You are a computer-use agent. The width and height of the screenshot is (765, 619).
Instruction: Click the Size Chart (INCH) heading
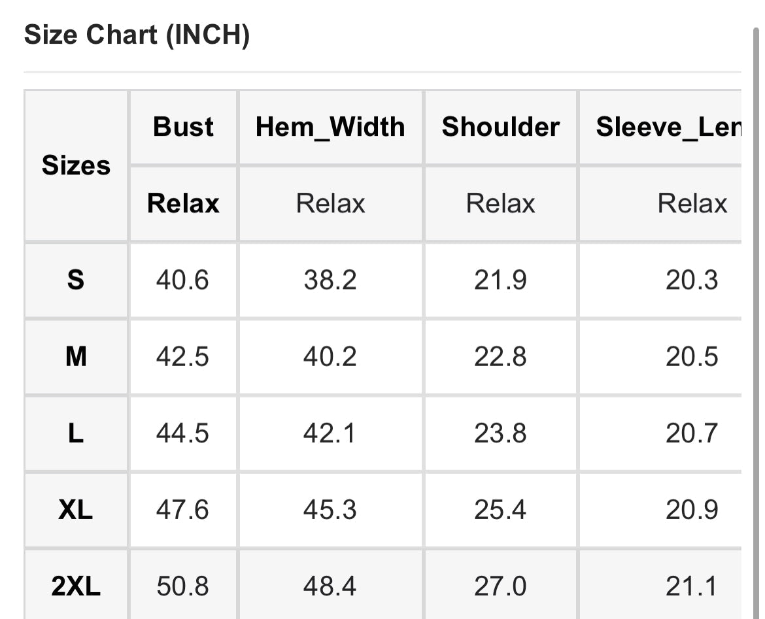(x=137, y=35)
